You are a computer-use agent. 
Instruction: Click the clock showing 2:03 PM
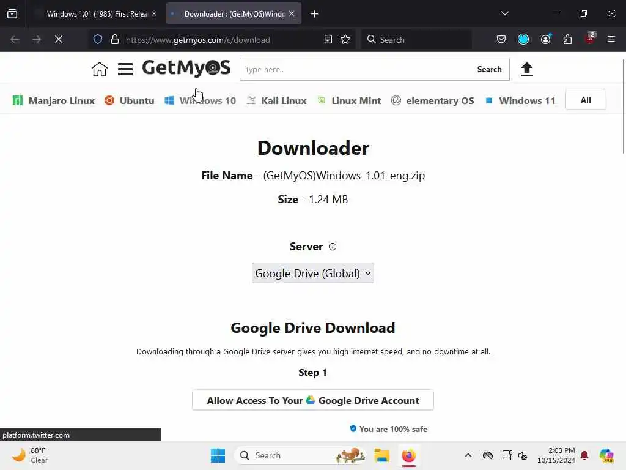(x=556, y=455)
